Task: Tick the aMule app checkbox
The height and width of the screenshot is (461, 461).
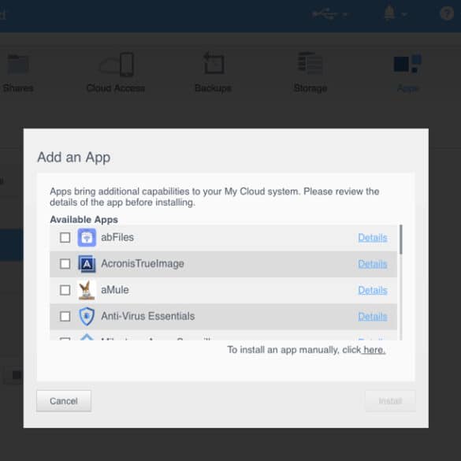Action: [65, 290]
